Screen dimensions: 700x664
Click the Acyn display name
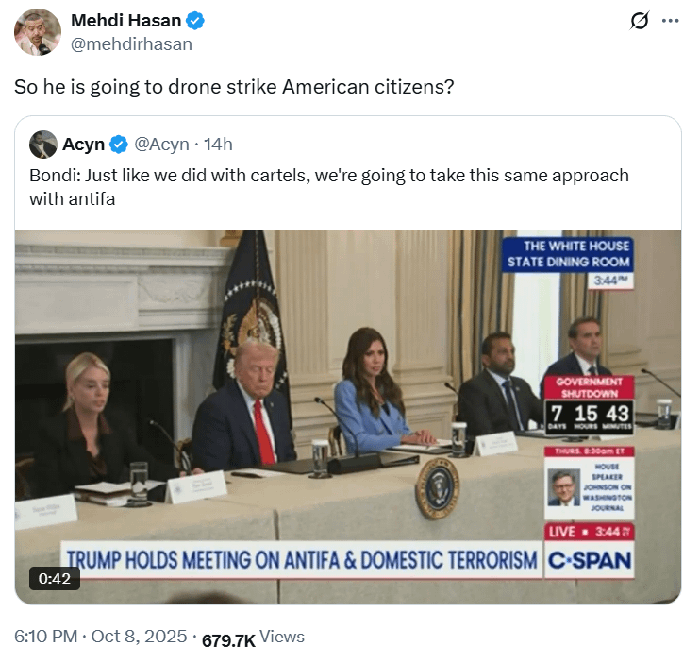(x=83, y=145)
